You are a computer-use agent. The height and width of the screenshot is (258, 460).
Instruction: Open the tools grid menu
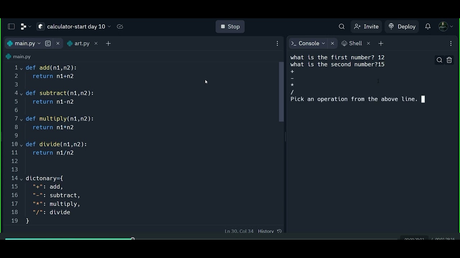pyautogui.click(x=26, y=27)
